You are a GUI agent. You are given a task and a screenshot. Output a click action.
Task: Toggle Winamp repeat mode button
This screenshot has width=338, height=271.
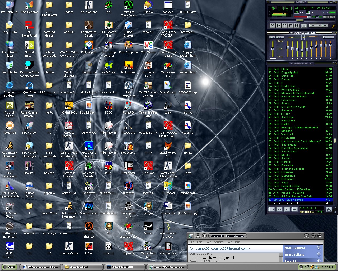pyautogui.click(x=325, y=26)
